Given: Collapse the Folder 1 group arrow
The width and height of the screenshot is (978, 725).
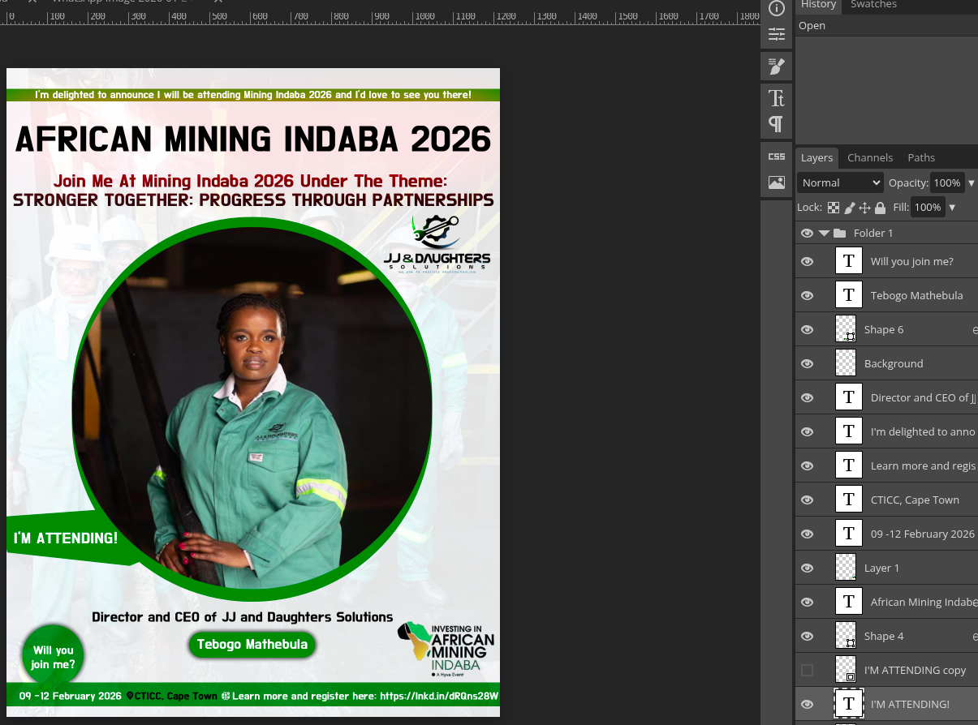Looking at the screenshot, I should tap(825, 234).
